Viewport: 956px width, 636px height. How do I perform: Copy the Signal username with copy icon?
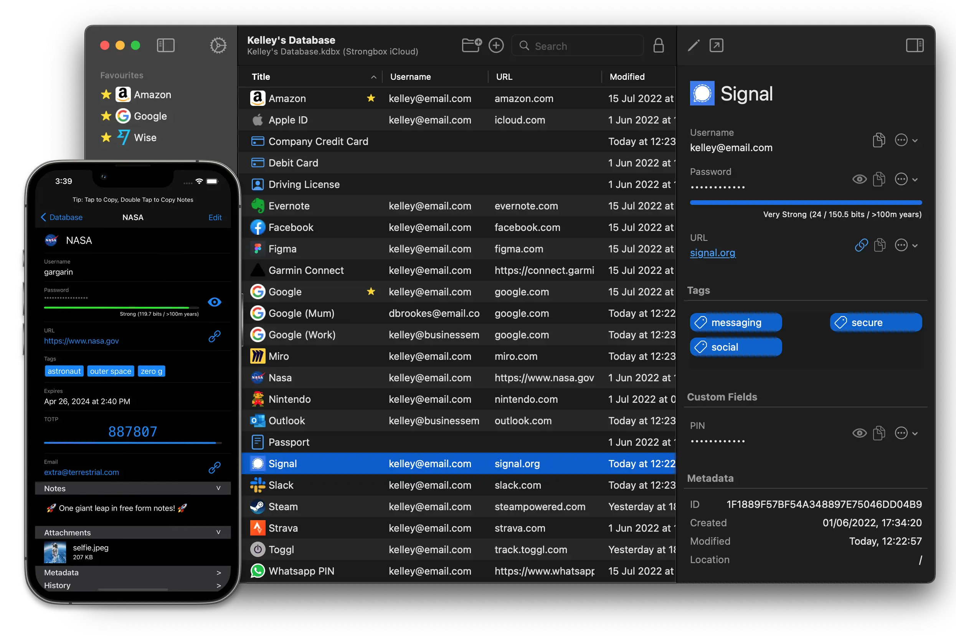[x=878, y=140]
